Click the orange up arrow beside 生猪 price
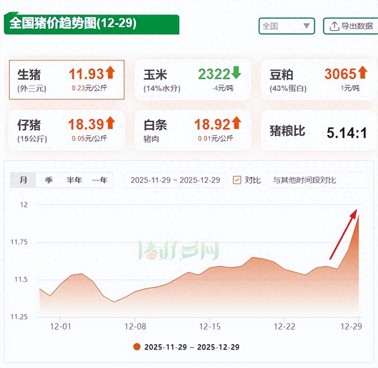Image resolution: width=378 pixels, height=368 pixels. 110,72
